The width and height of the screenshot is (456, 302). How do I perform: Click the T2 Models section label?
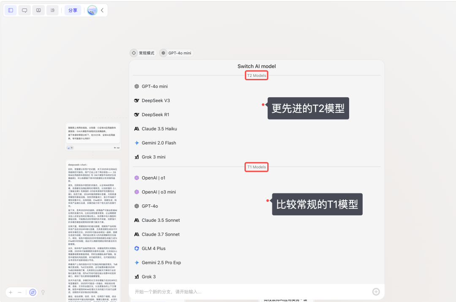click(256, 75)
